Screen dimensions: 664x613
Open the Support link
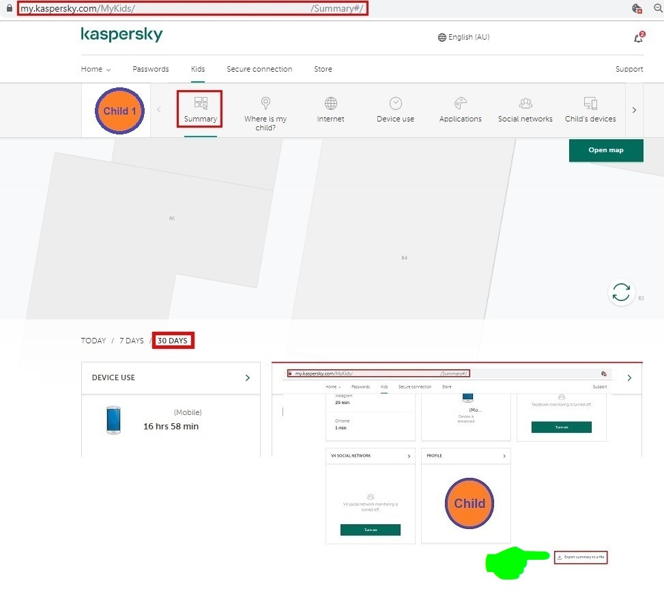(x=629, y=69)
